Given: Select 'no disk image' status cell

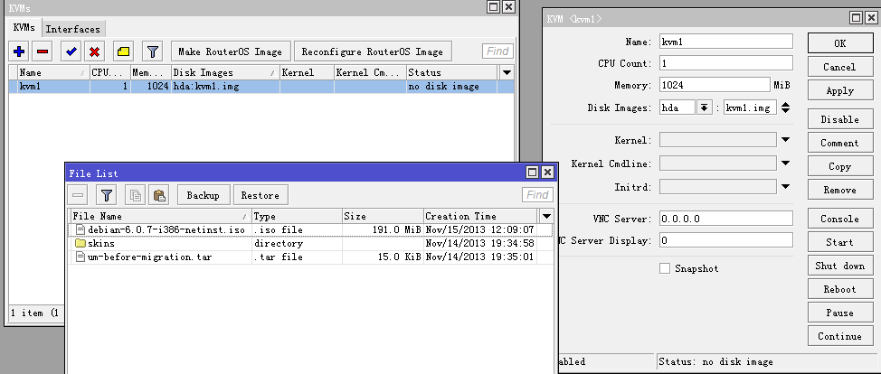Looking at the screenshot, I should (451, 87).
